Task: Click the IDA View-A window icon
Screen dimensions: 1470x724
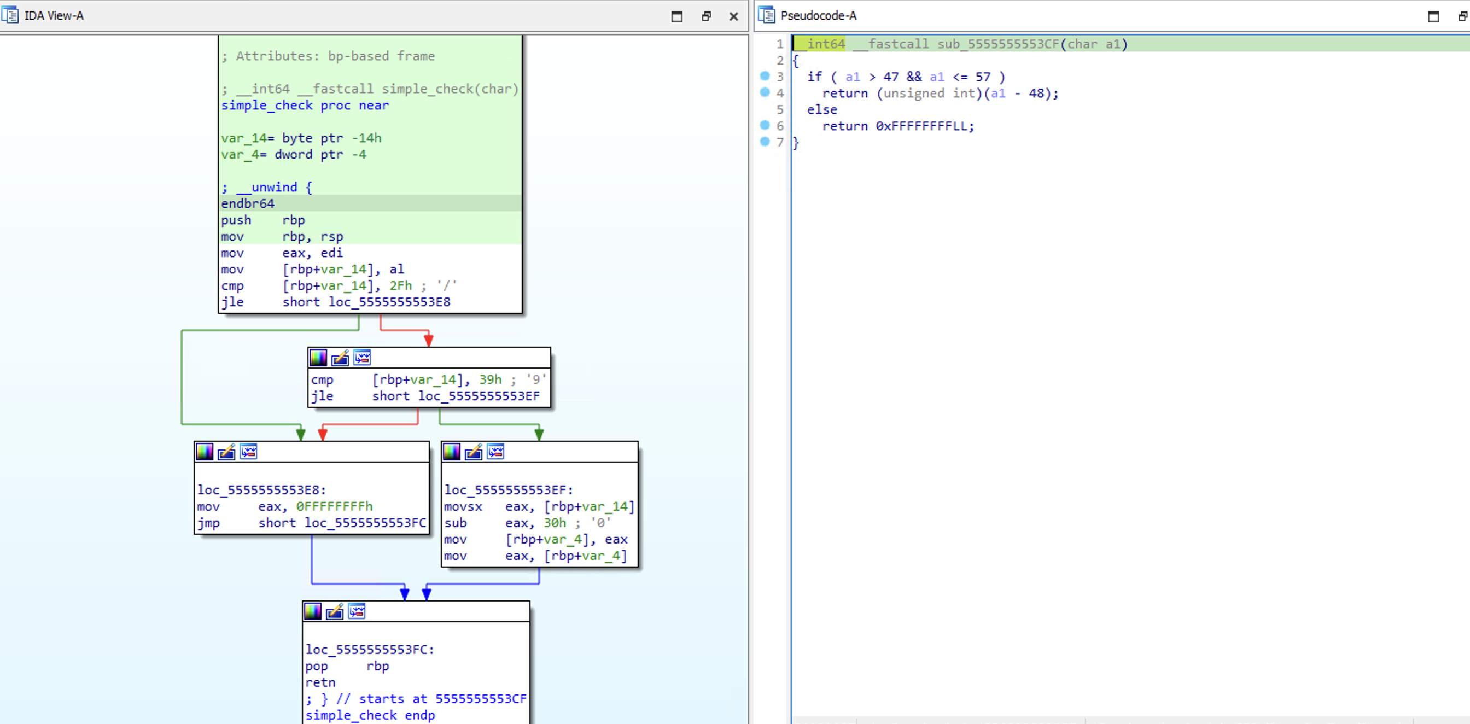Action: coord(10,15)
